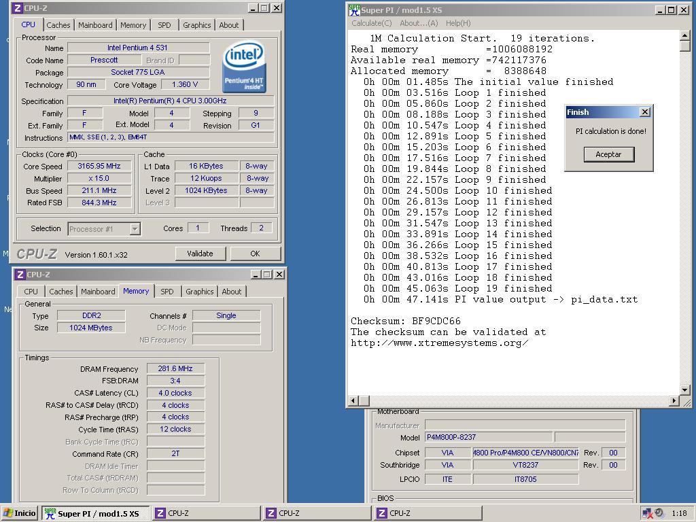Select the CPU tab in Memory CPU-Z window
The height and width of the screenshot is (522, 696).
click(31, 292)
